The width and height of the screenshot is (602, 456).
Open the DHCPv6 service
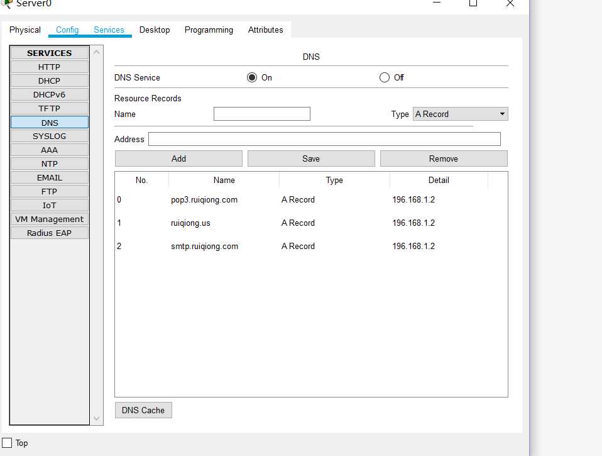click(50, 94)
